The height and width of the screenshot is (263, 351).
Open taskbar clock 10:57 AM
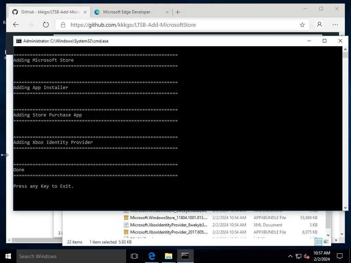[322, 256]
